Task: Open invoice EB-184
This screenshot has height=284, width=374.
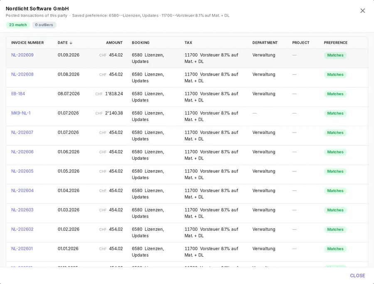Action: [18, 94]
